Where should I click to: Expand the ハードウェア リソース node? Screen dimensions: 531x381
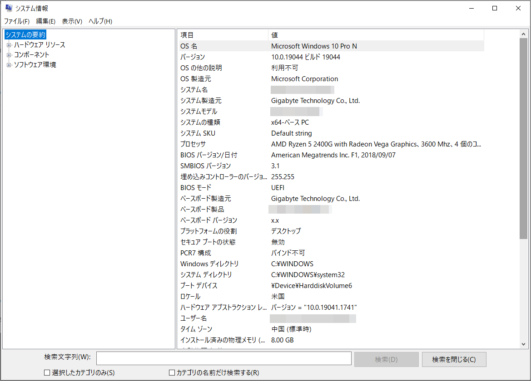click(x=9, y=45)
